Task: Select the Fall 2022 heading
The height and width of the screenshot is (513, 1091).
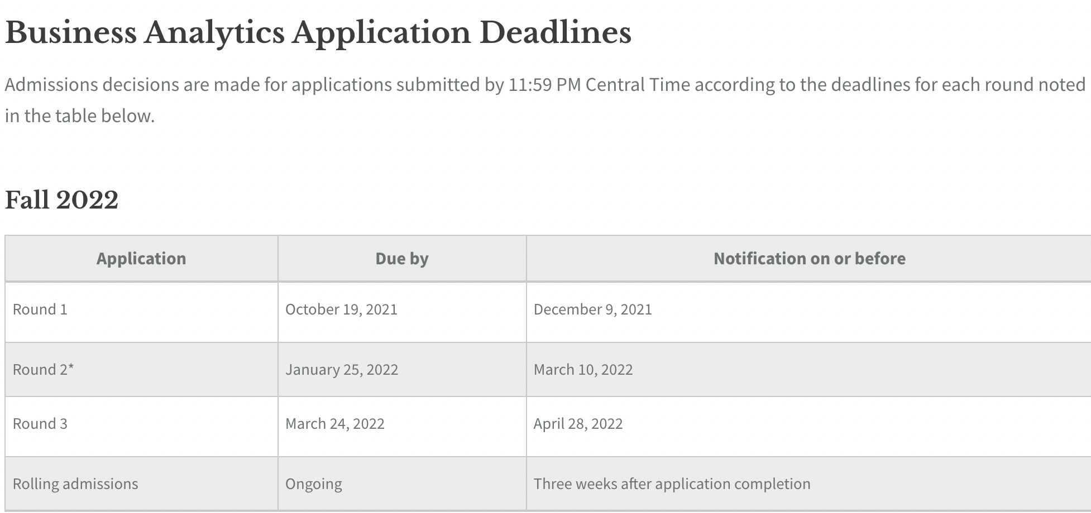Action: [x=61, y=200]
